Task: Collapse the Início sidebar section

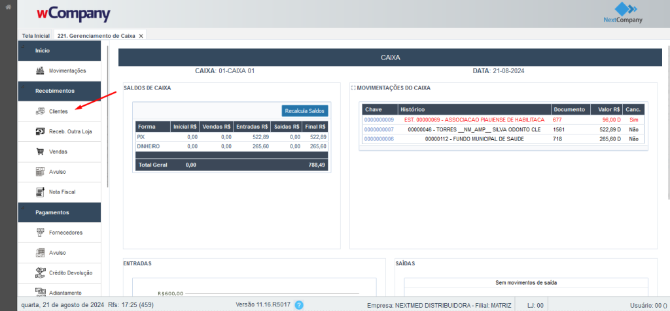Action: pyautogui.click(x=59, y=50)
